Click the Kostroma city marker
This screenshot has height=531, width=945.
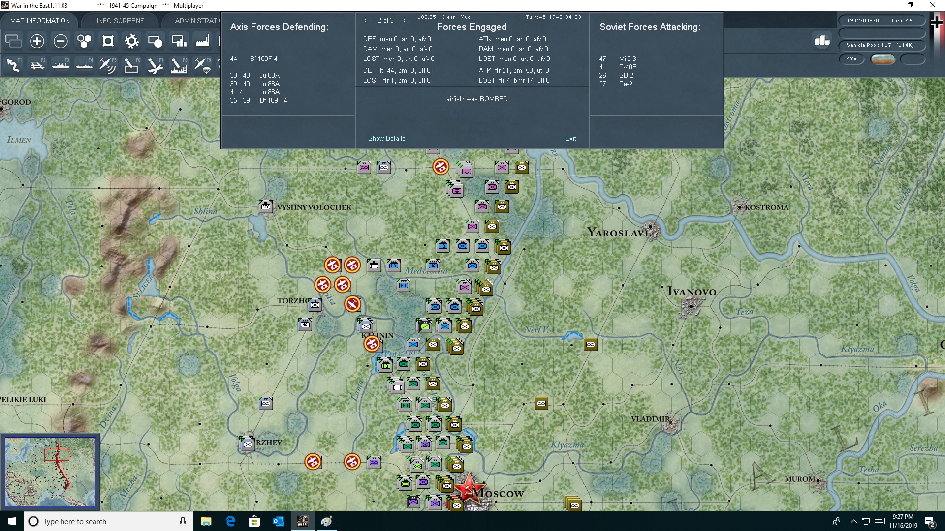(739, 207)
